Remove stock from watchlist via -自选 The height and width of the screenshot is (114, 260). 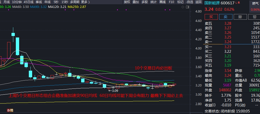pos(190,2)
